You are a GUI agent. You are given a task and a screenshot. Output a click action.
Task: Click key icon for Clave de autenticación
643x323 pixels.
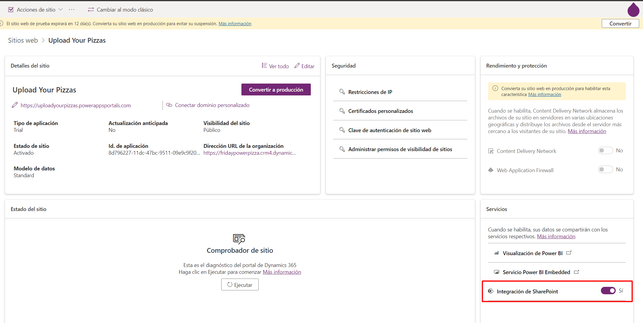(x=342, y=130)
